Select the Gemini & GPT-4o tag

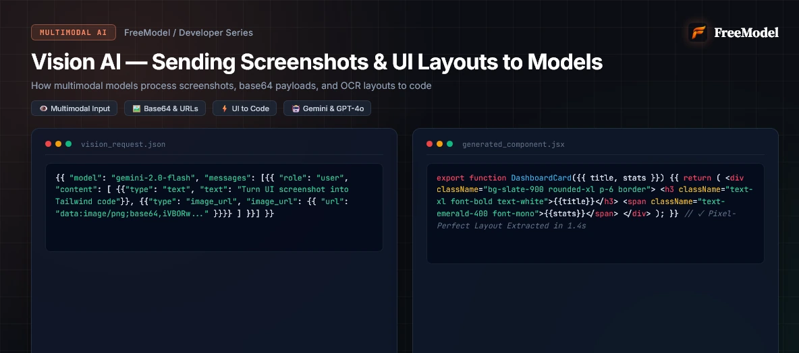point(327,108)
